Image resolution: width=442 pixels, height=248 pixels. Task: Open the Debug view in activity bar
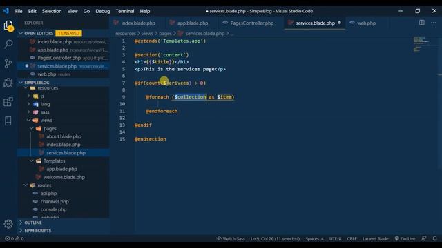coord(8,83)
